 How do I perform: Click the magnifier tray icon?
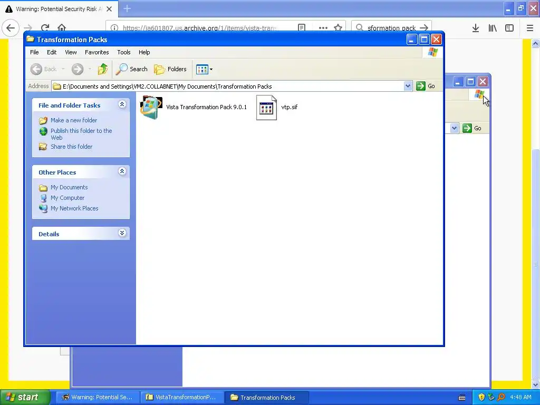tap(501, 397)
